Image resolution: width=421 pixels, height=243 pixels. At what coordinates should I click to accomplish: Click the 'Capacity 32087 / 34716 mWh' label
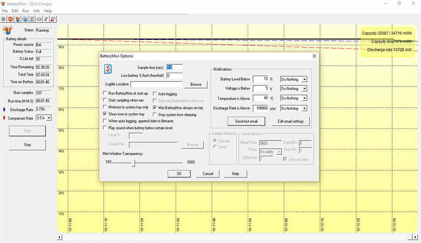pyautogui.click(x=386, y=33)
